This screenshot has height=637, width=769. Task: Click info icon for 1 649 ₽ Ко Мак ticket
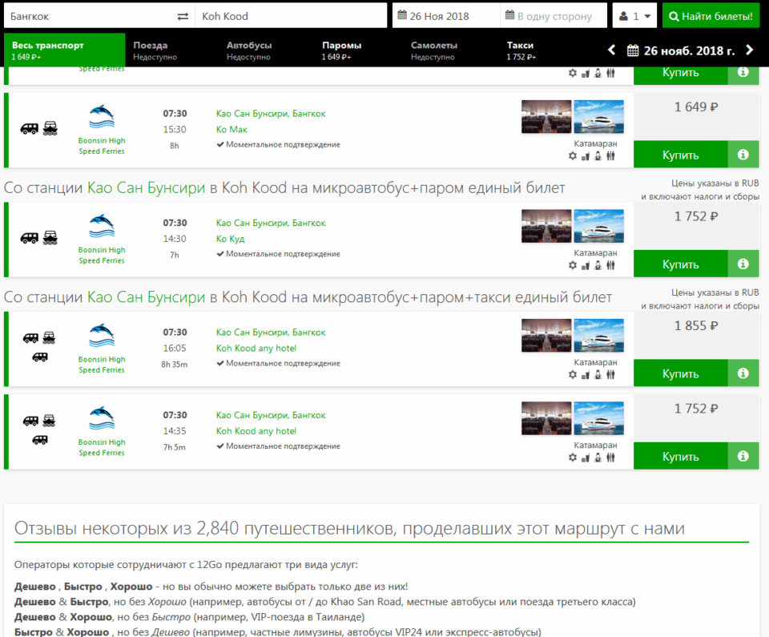(743, 155)
